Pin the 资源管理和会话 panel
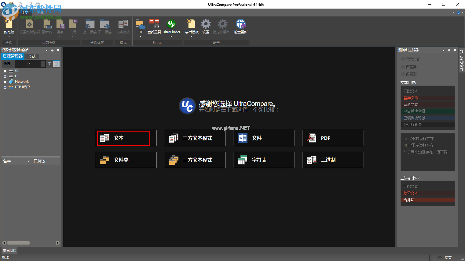 coord(53,50)
